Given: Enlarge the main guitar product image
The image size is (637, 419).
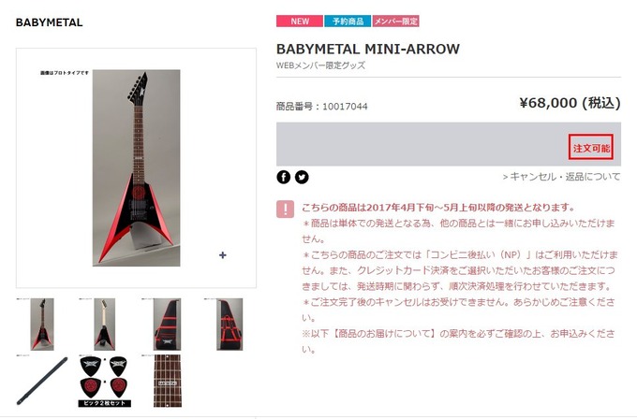Looking at the screenshot, I should (136, 168).
